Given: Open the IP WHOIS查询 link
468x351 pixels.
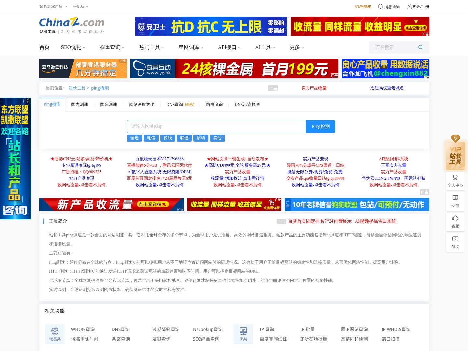Looking at the screenshot, I should (x=396, y=329).
